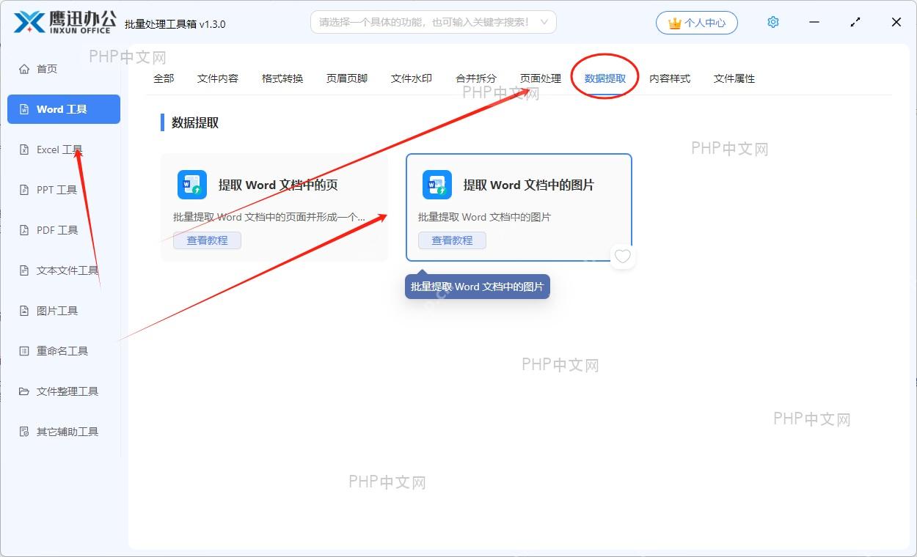917x557 pixels.
Task: Click the crown icon in 个人中心
Action: coord(675,23)
